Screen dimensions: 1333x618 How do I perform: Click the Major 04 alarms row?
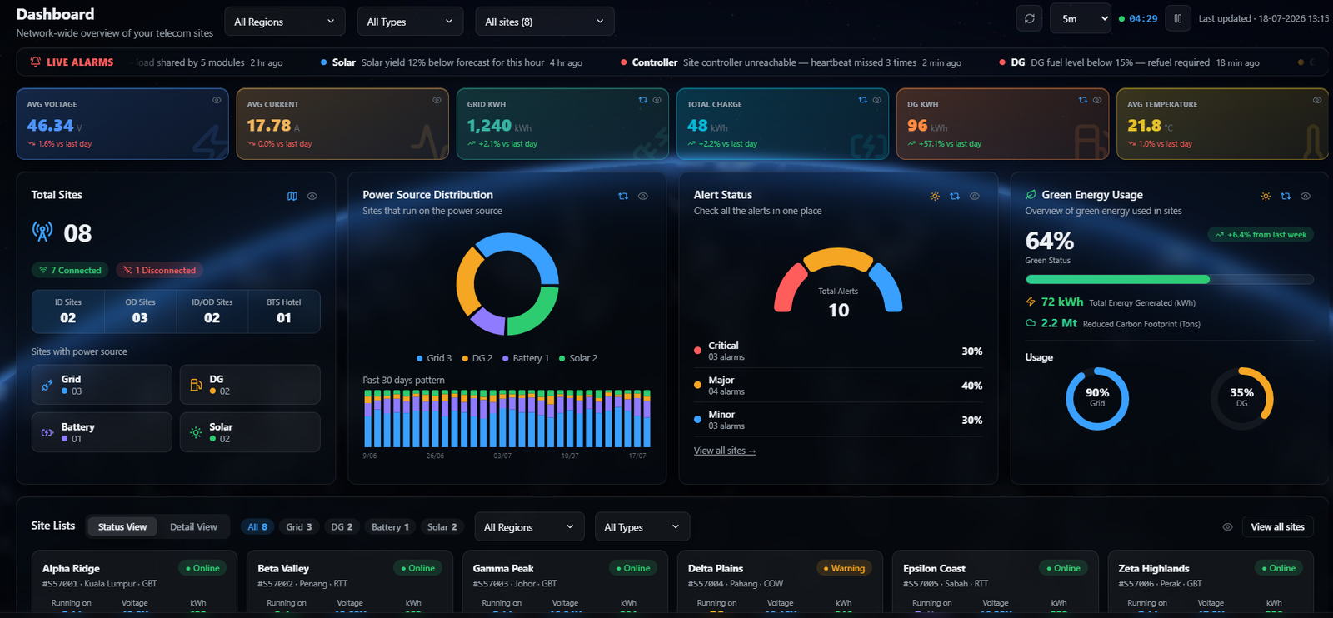click(838, 386)
